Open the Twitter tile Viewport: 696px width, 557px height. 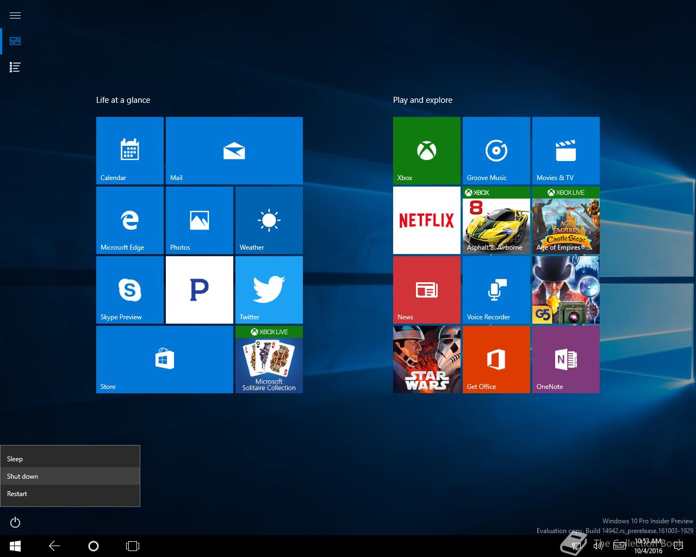tap(269, 290)
